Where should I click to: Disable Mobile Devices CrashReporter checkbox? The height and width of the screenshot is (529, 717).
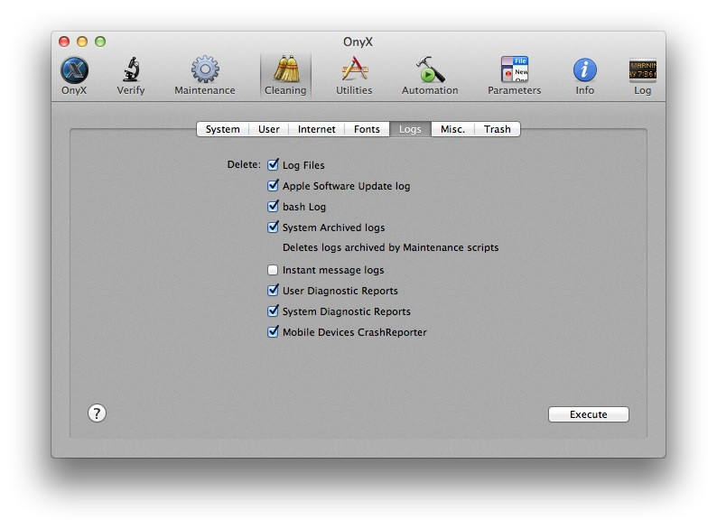(273, 331)
